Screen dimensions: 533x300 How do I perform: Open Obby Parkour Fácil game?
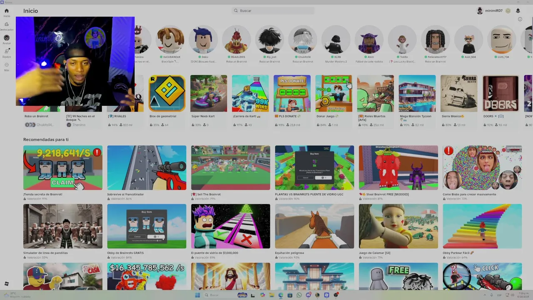(x=482, y=226)
